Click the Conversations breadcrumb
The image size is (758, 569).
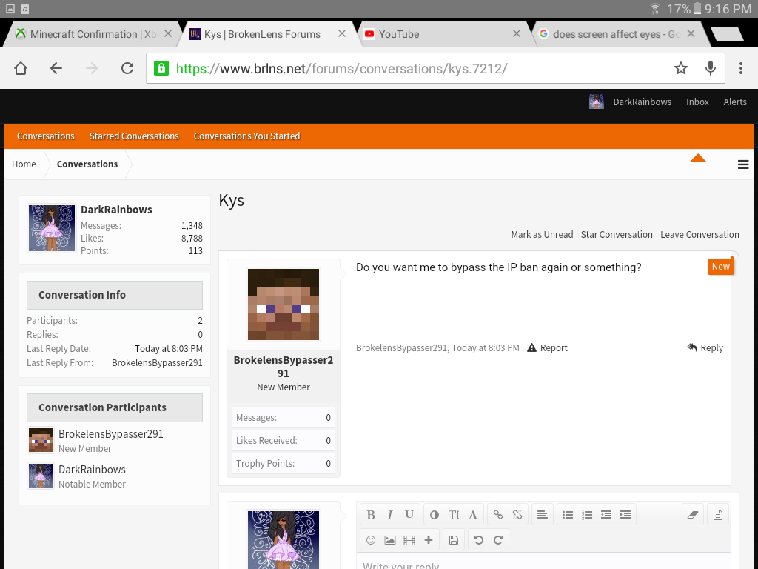87,164
